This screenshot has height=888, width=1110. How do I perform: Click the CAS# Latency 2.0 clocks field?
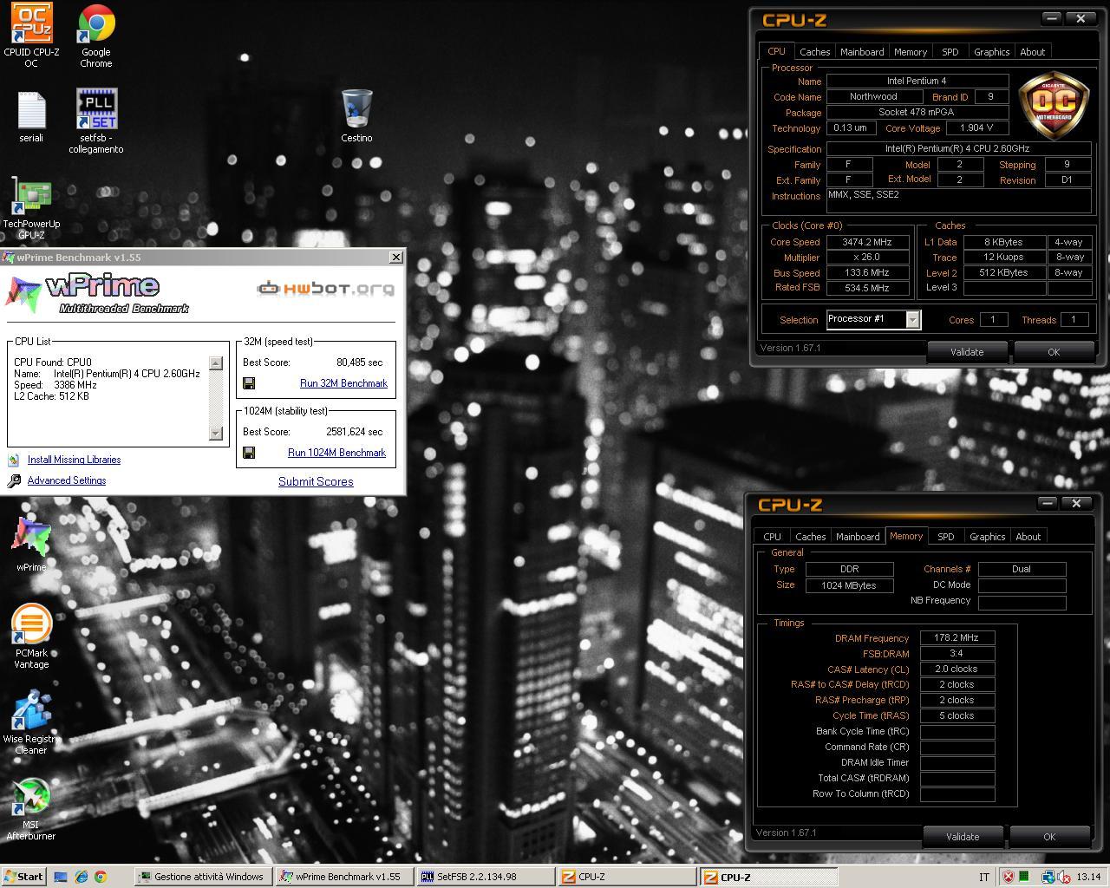(957, 669)
